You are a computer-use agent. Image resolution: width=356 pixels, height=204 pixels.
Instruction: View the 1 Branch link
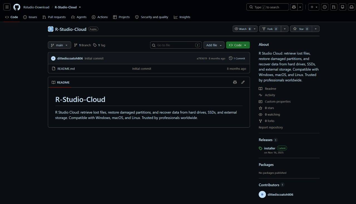[x=82, y=45]
